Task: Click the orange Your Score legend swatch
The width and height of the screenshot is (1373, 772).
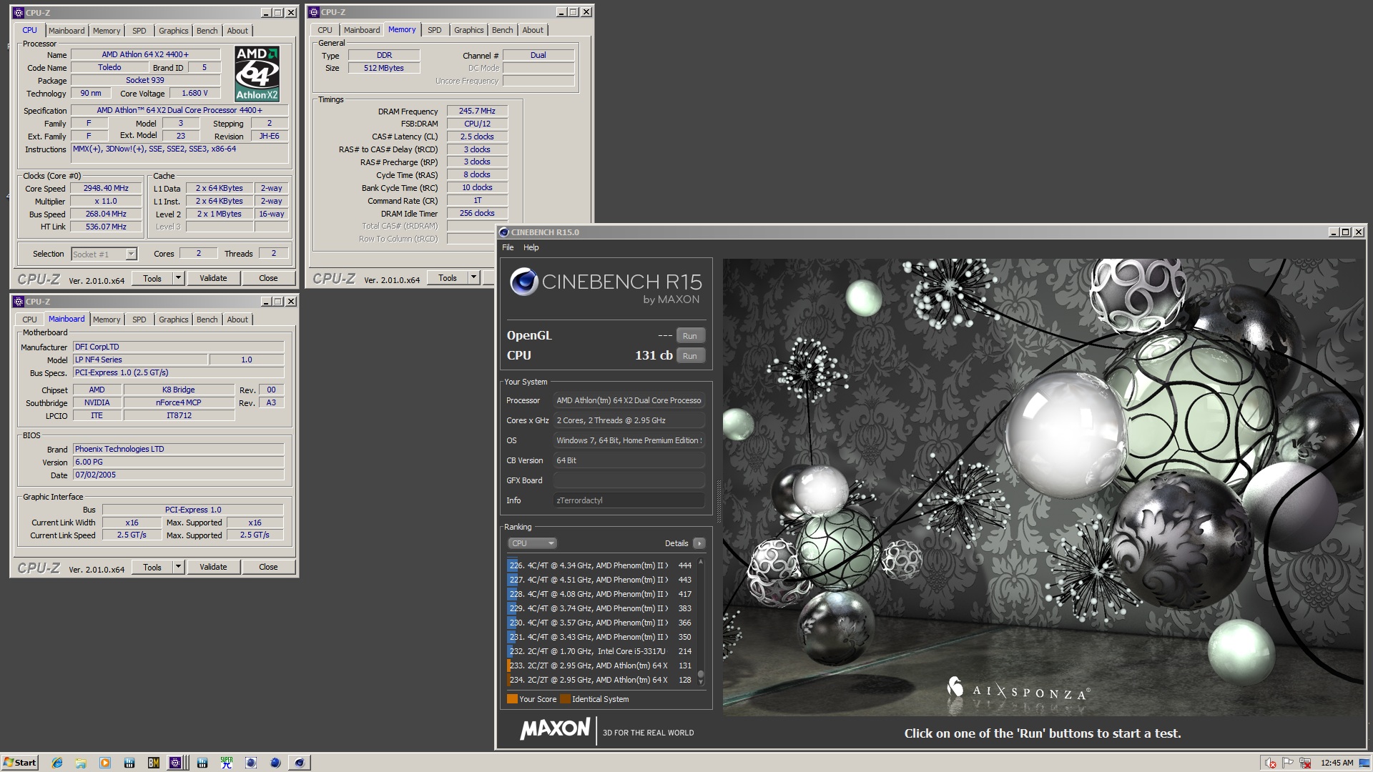Action: click(512, 699)
